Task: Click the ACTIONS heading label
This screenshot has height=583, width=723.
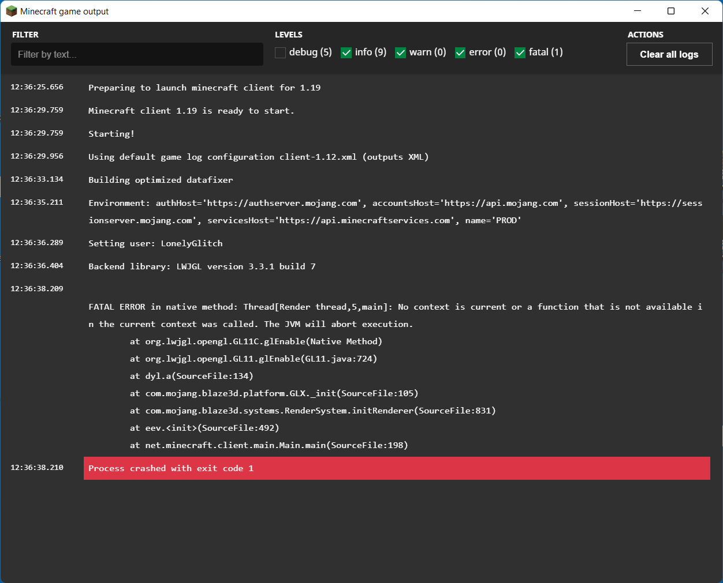Action: click(646, 35)
